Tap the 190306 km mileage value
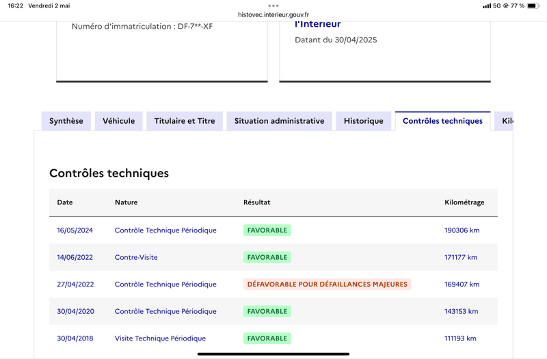This screenshot has width=547, height=359. [462, 230]
